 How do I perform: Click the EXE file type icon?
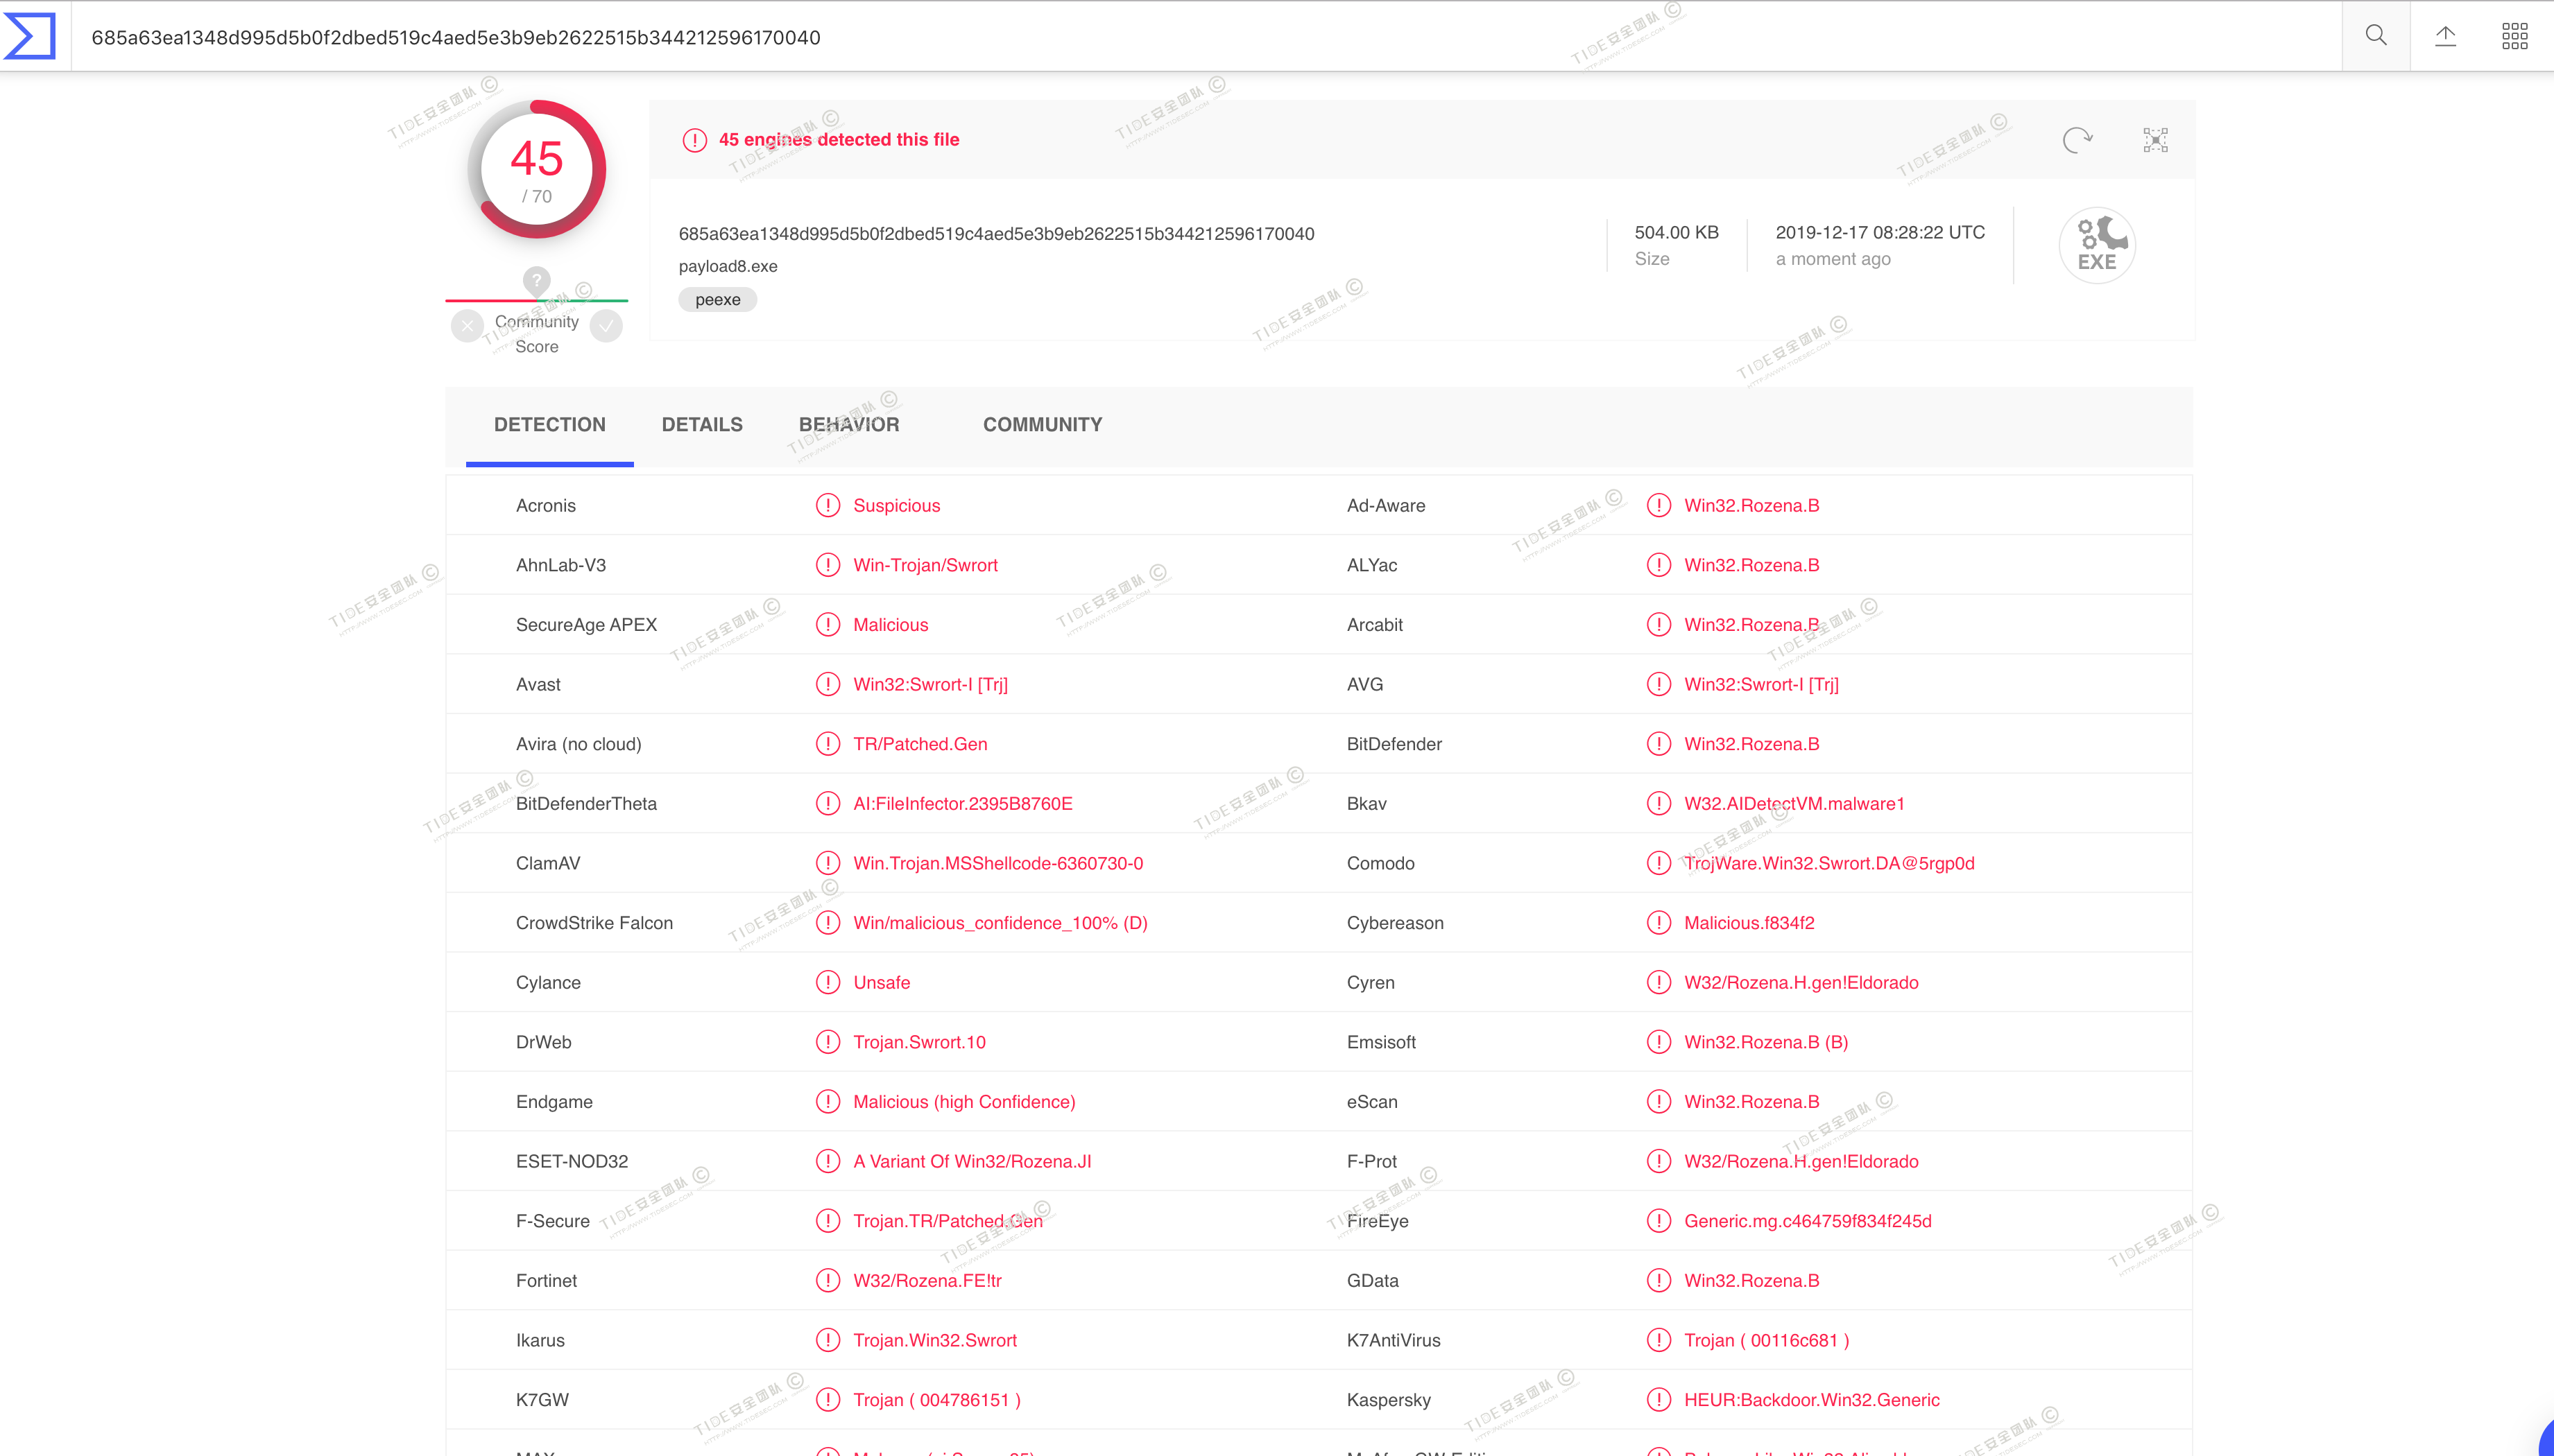point(2097,246)
